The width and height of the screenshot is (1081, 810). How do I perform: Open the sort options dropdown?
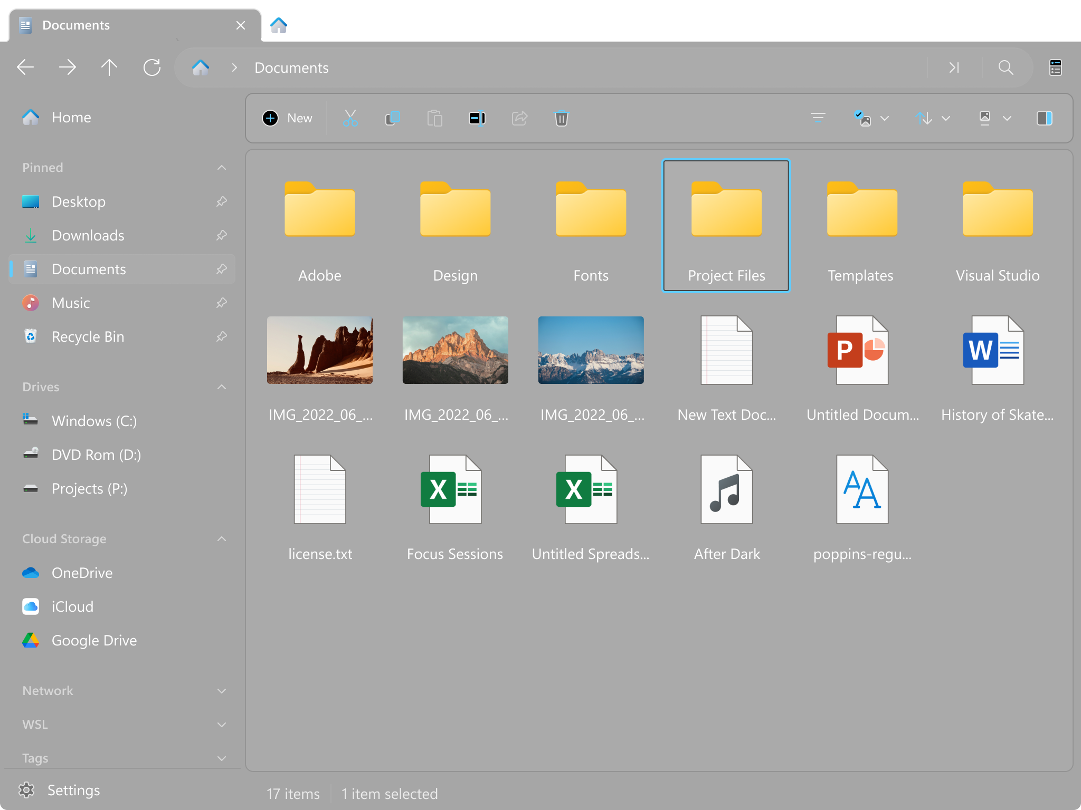(x=932, y=118)
